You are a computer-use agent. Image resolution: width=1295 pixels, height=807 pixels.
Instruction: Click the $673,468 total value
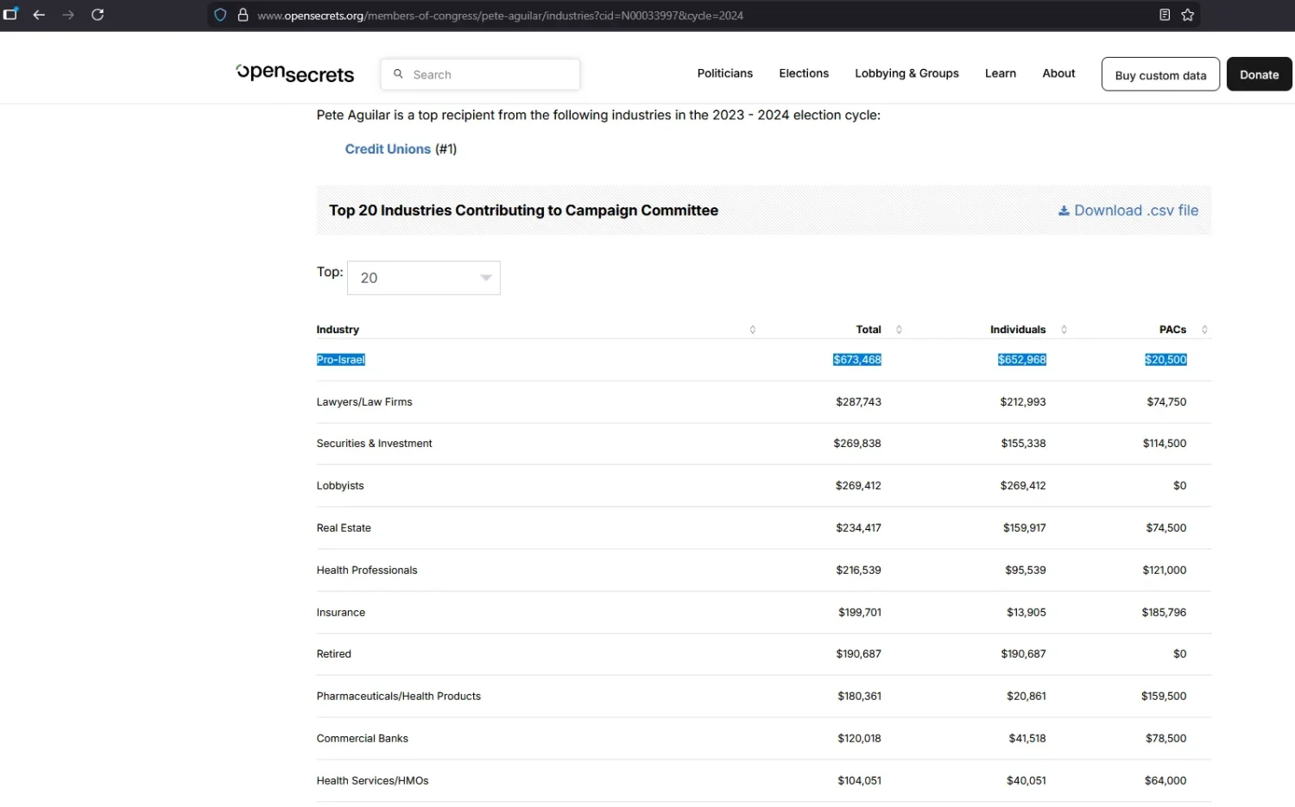pos(857,360)
